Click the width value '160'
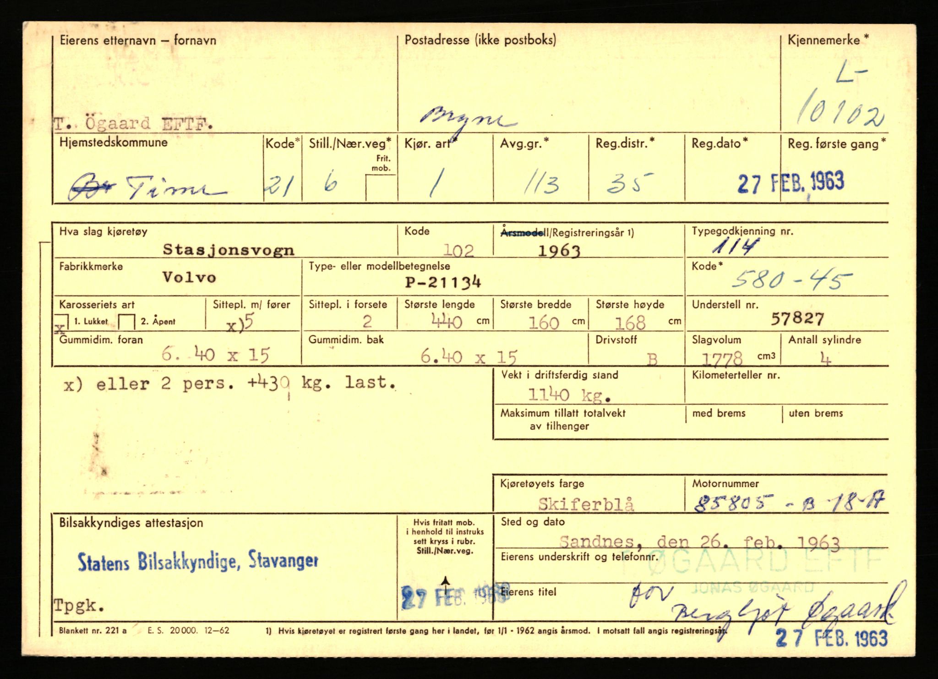 point(544,323)
